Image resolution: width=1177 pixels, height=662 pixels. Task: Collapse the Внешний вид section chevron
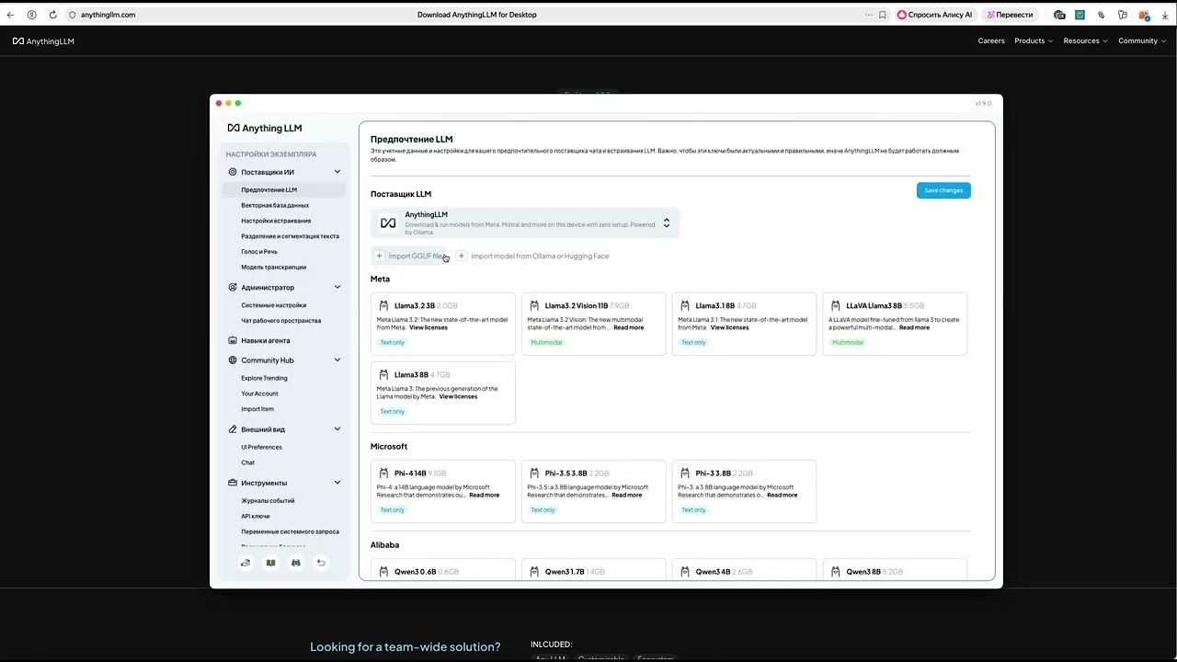click(337, 429)
